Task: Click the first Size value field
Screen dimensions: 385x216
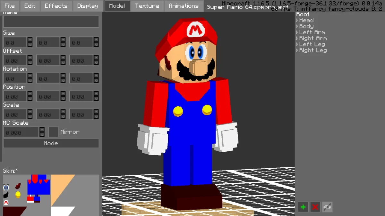Action: click(15, 42)
